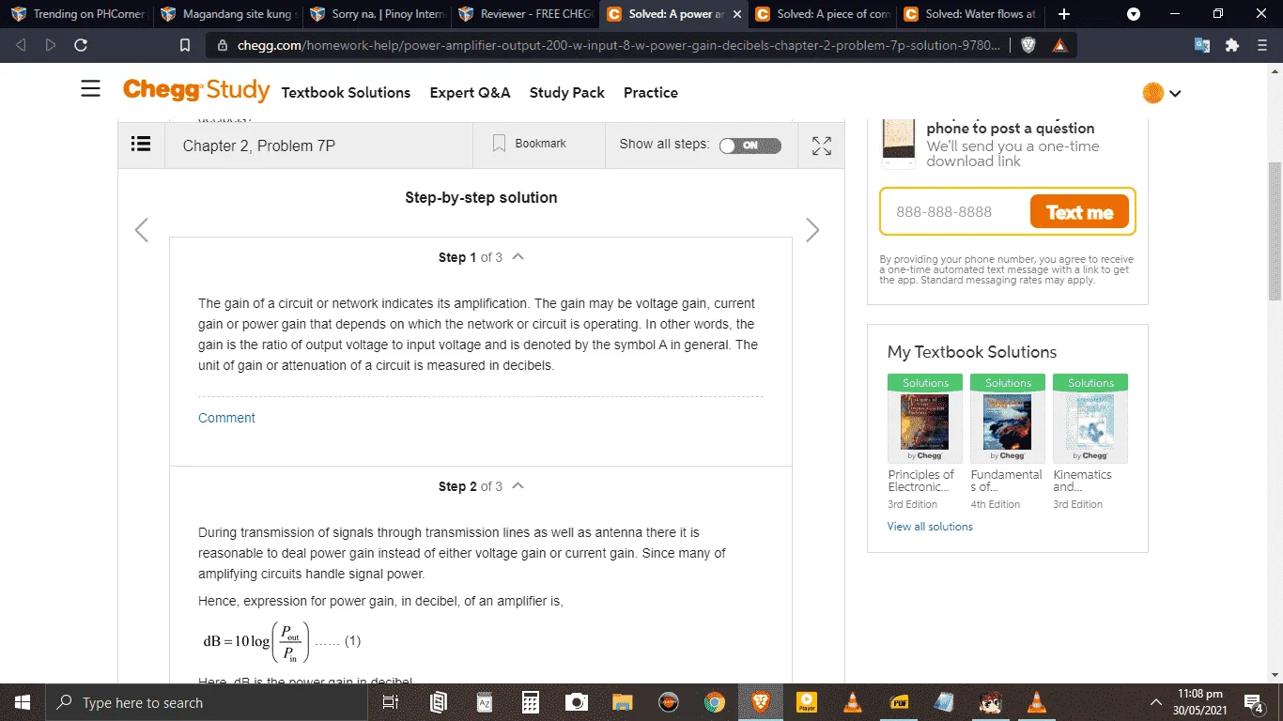Open View all solutions link

[930, 526]
